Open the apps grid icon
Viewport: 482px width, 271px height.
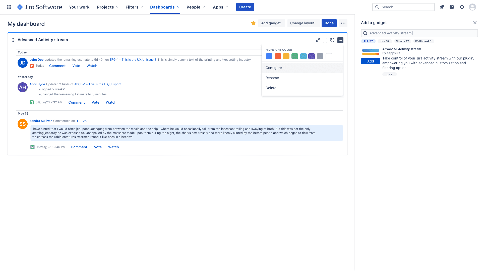click(x=9, y=7)
